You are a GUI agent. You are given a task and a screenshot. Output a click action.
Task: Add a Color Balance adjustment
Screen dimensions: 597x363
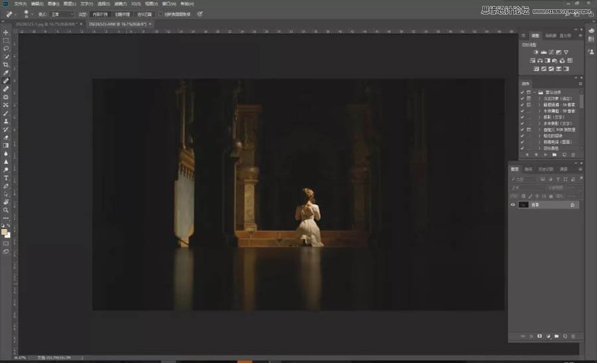tap(539, 60)
